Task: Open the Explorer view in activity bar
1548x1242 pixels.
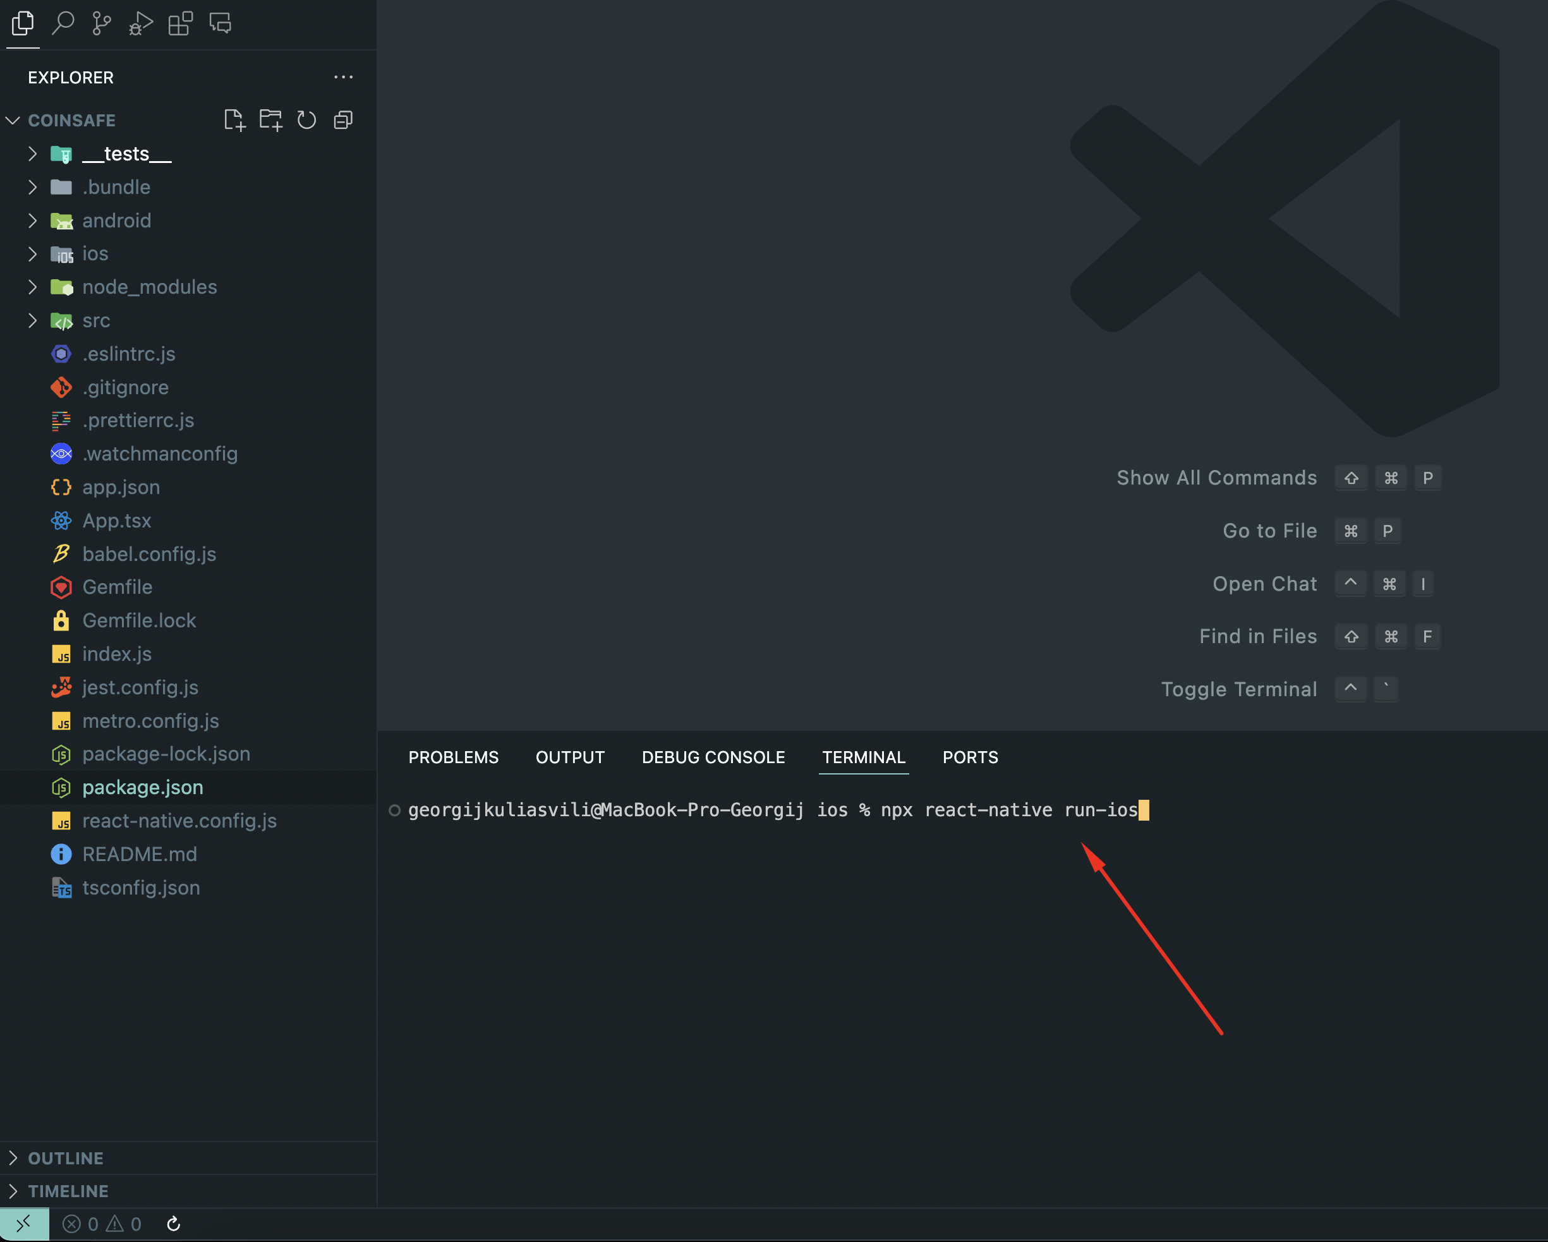Action: 23,24
